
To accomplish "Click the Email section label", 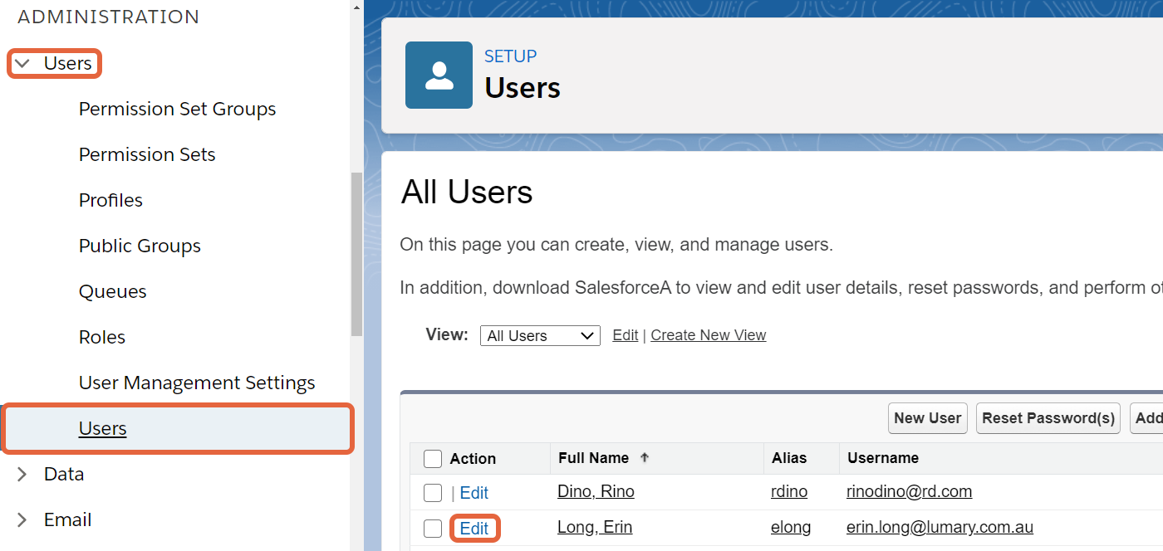I will [67, 519].
